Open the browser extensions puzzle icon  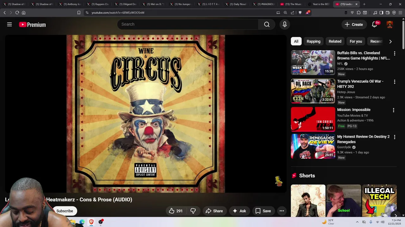pos(358,13)
